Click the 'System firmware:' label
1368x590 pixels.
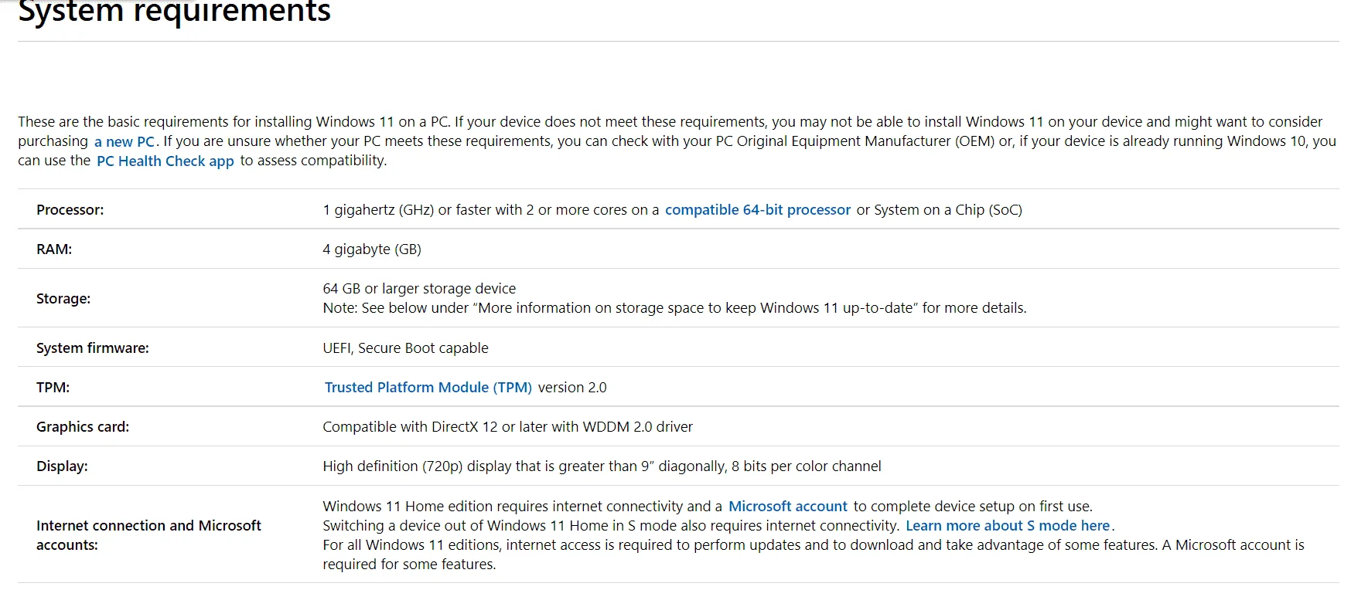(x=93, y=348)
